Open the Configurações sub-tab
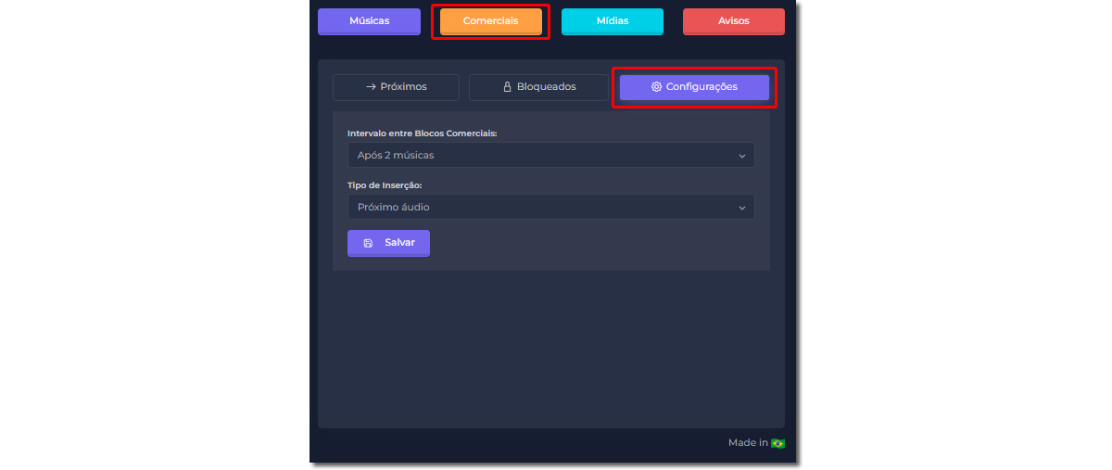1112x470 pixels. click(x=694, y=87)
